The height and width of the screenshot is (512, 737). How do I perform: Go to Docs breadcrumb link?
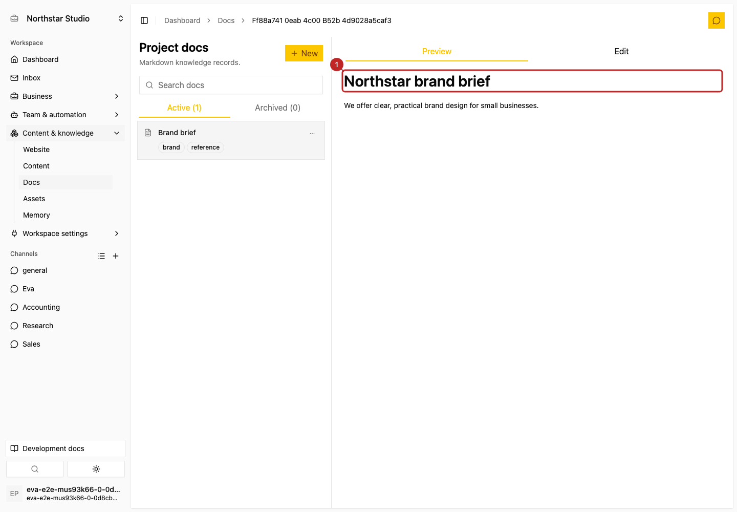[226, 20]
